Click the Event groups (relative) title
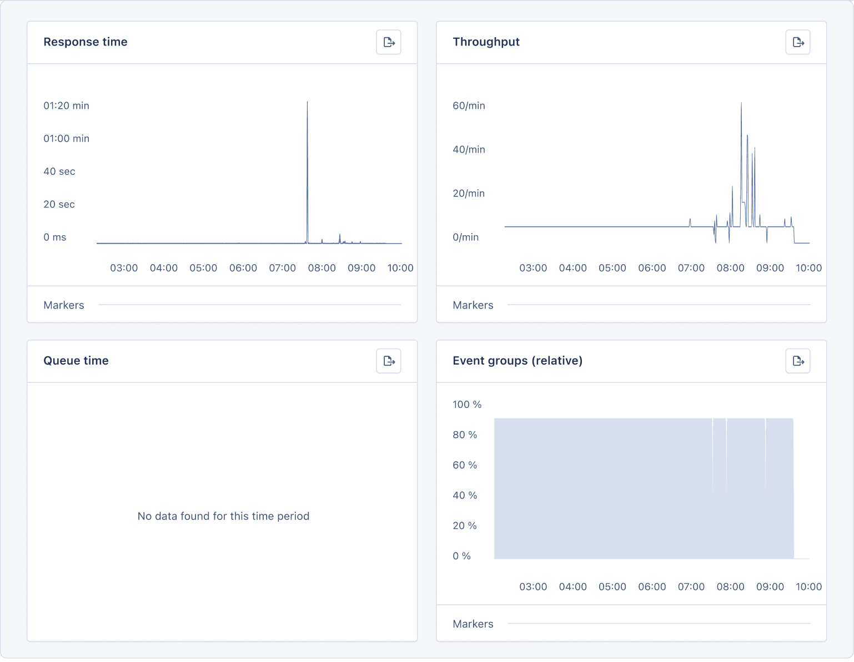 (x=518, y=361)
